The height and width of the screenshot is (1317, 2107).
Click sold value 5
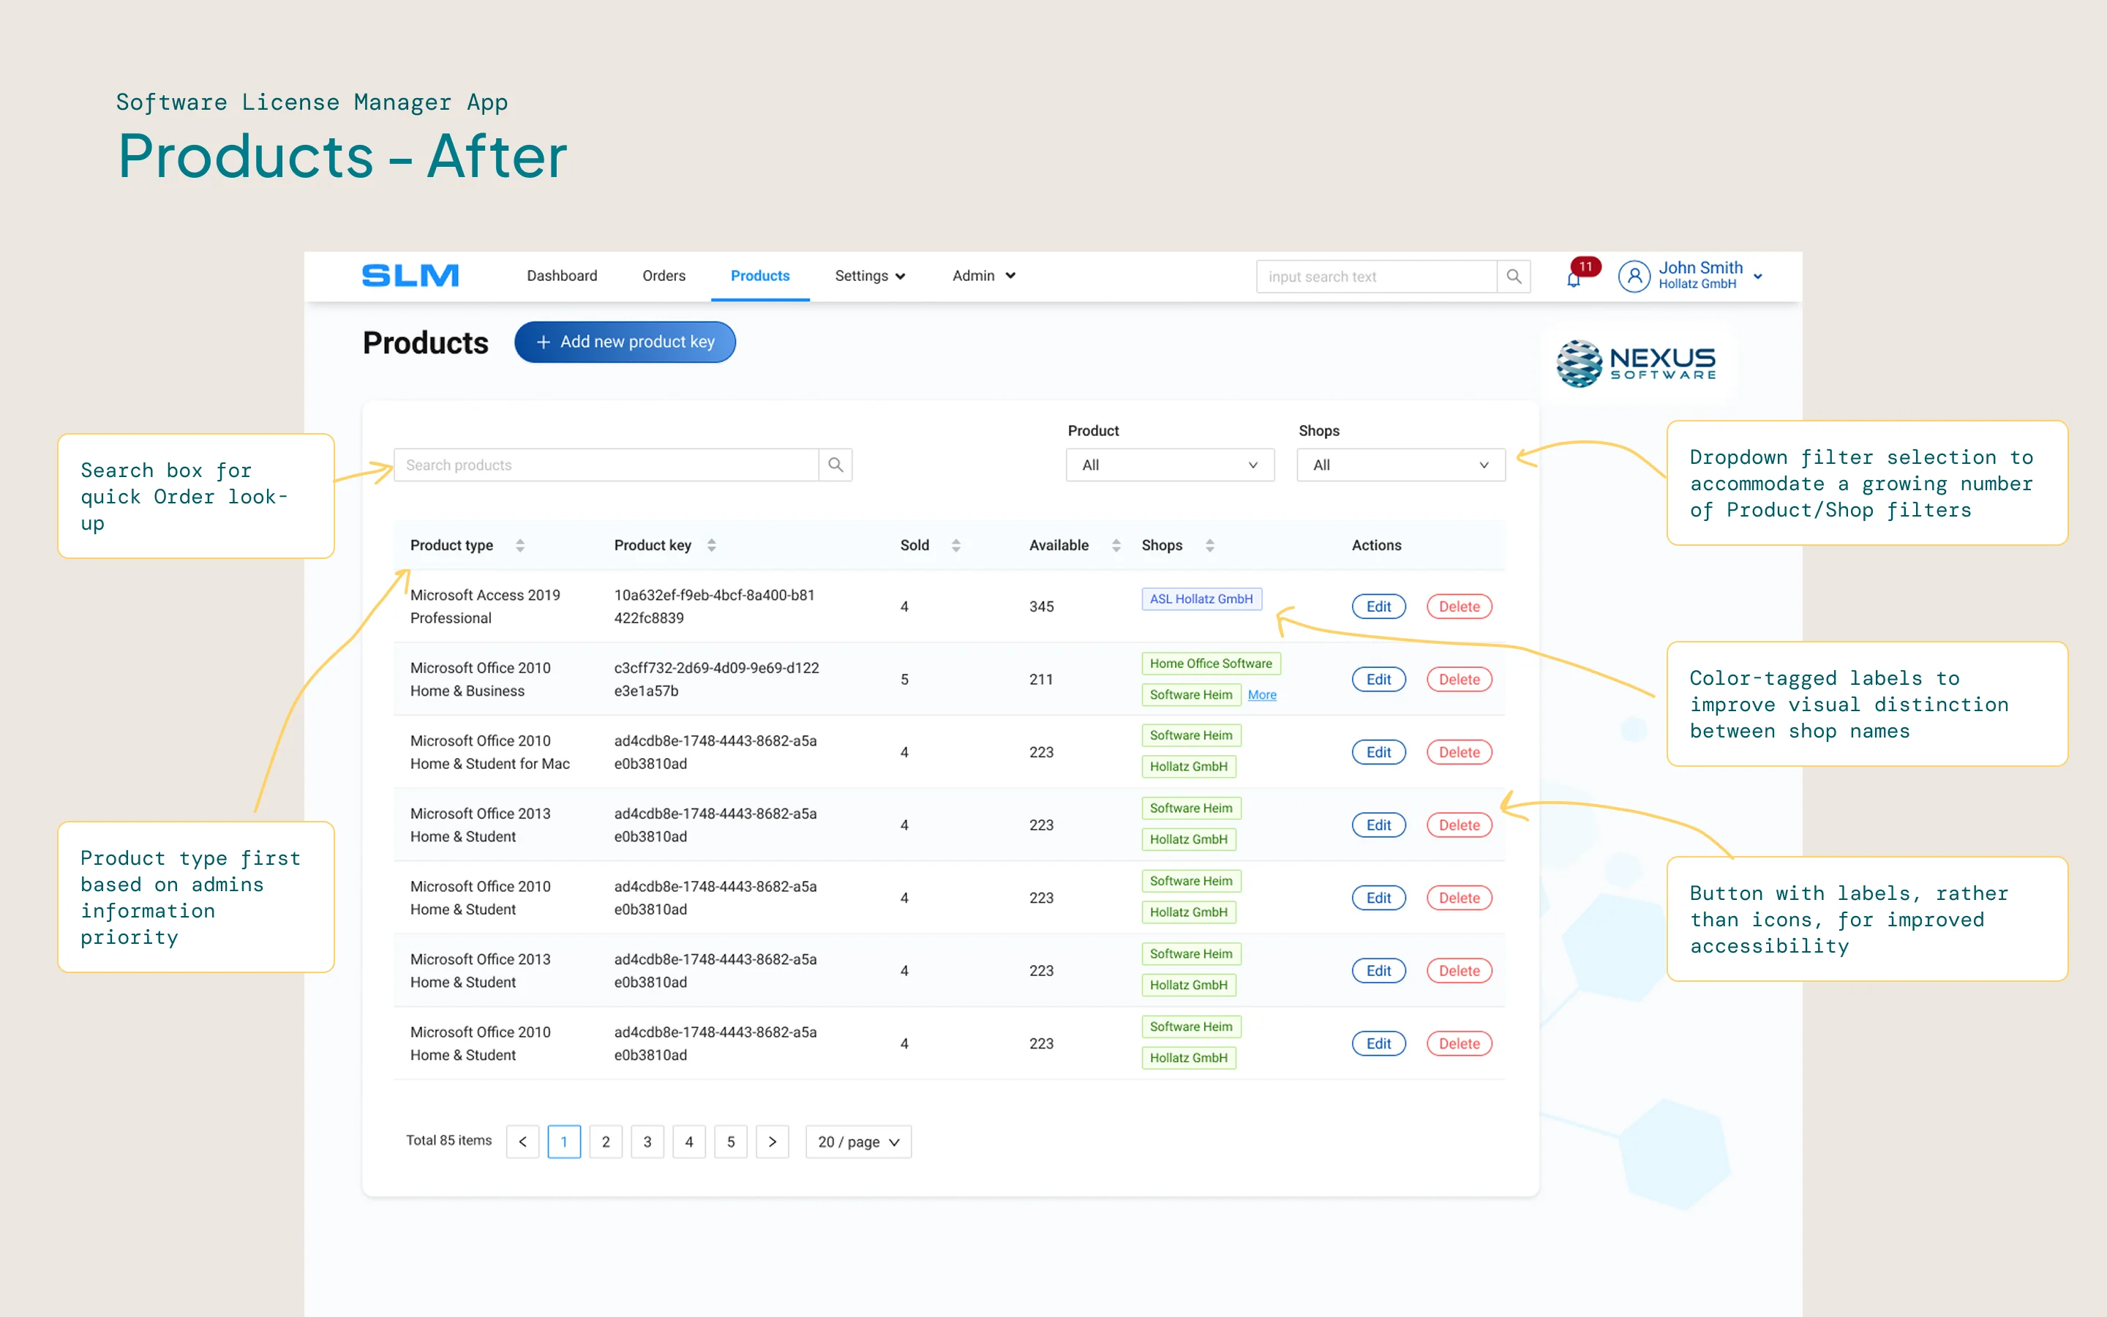(x=904, y=680)
